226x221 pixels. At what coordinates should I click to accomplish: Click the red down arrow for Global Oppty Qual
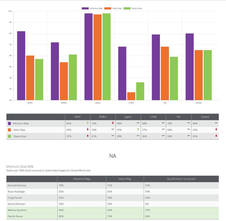click(x=216, y=136)
